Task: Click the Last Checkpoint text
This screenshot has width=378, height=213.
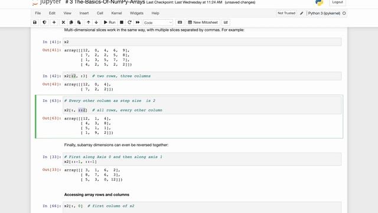Action: [184, 2]
